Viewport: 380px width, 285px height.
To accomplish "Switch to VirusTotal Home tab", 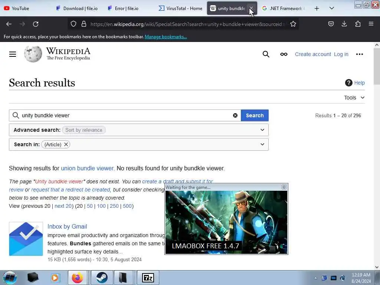I will [181, 9].
